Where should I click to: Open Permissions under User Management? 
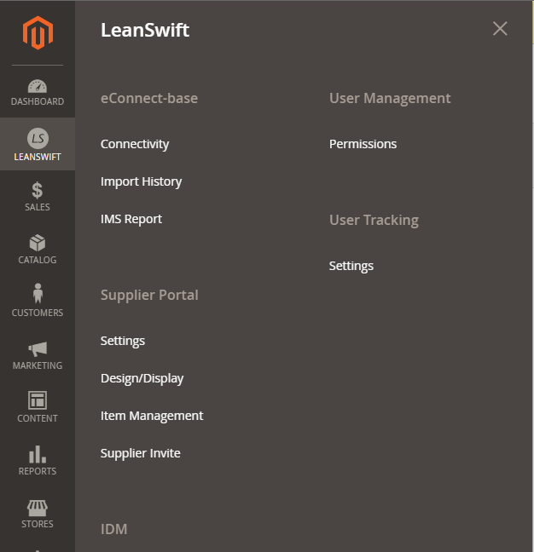tap(363, 144)
